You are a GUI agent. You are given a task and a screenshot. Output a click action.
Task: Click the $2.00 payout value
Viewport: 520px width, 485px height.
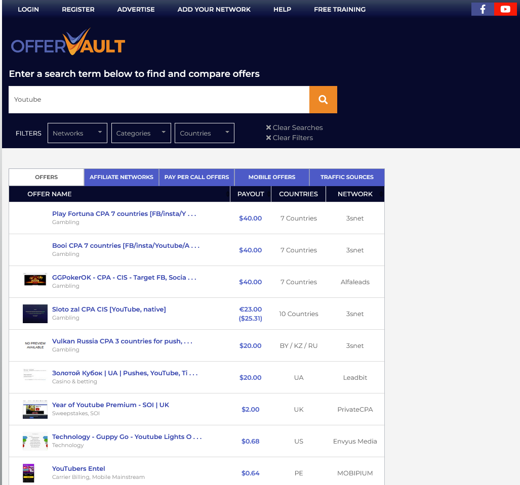pos(251,410)
